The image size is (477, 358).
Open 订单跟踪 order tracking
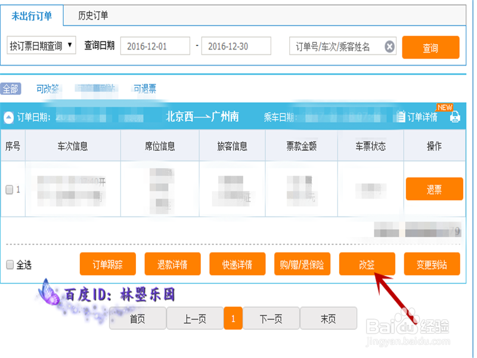109,264
